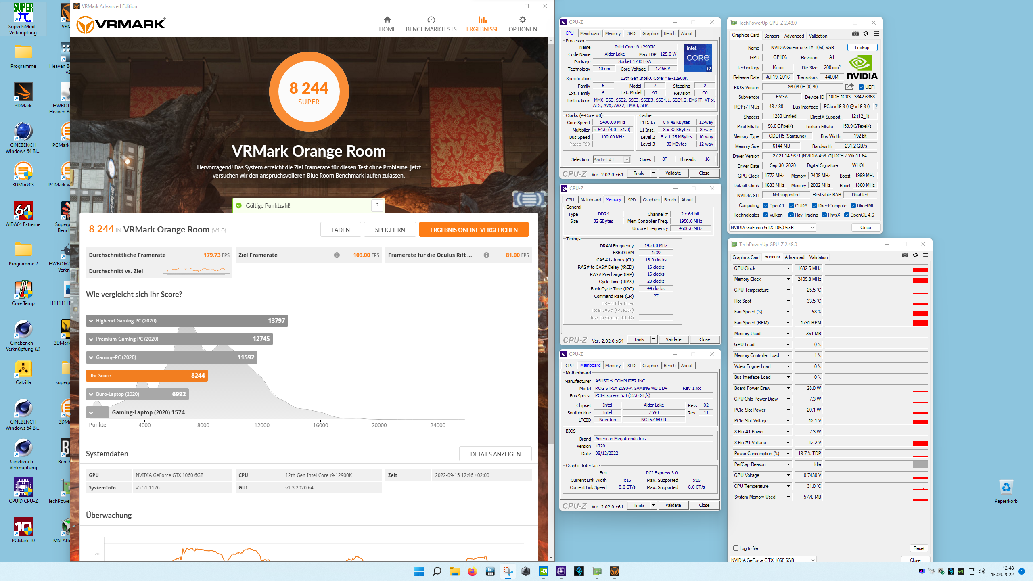Screen dimensions: 1033x581
Task: Open the Windows Start menu
Action: point(419,571)
